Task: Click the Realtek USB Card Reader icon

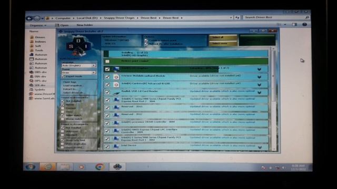Action: [x=116, y=92]
